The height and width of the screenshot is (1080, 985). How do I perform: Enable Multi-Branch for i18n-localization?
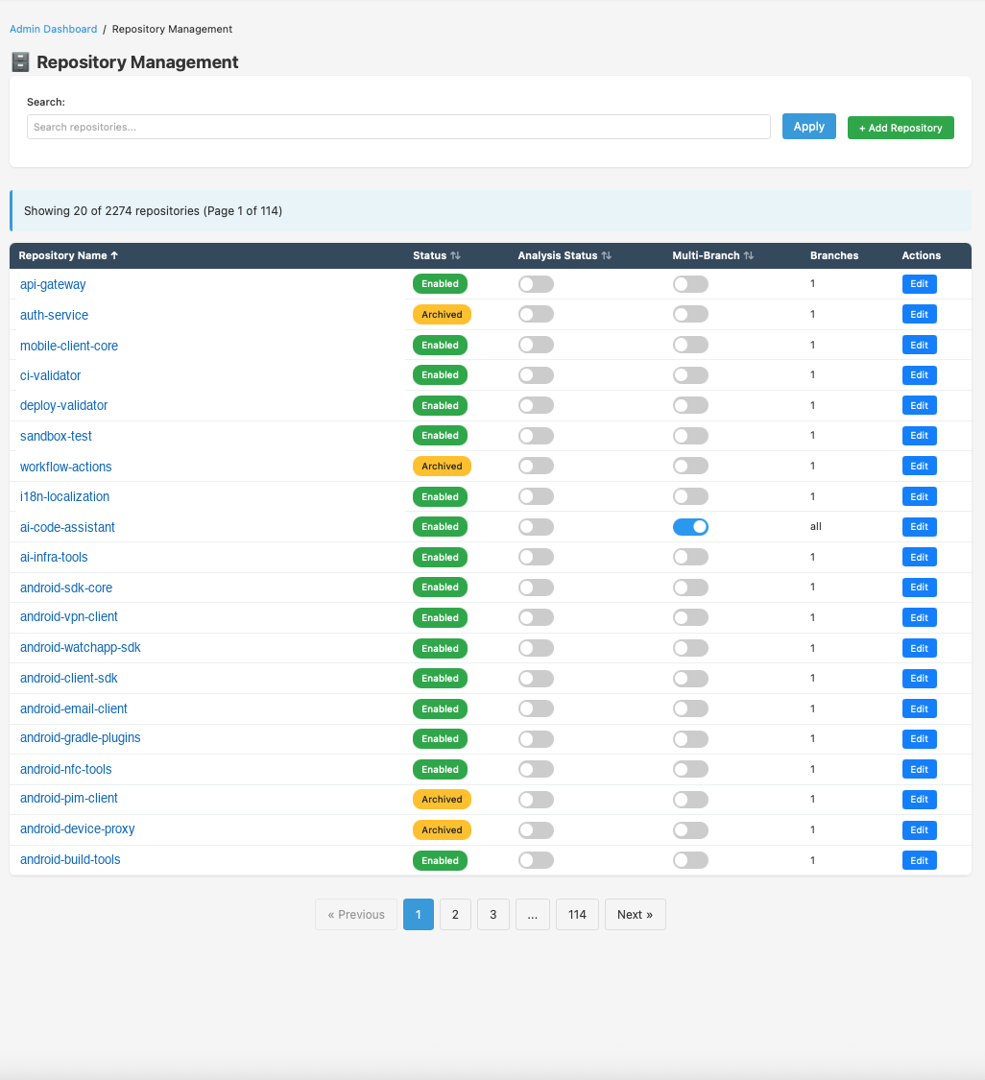click(690, 496)
